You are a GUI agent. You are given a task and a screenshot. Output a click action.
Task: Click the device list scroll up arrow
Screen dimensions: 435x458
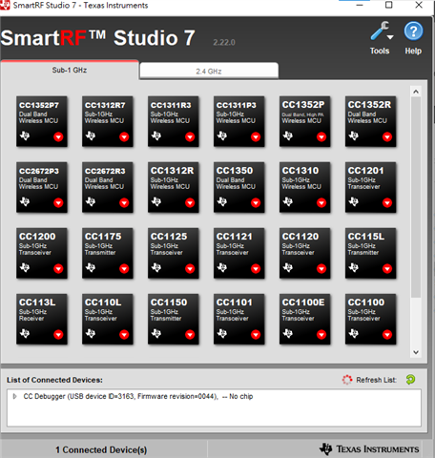[416, 92]
